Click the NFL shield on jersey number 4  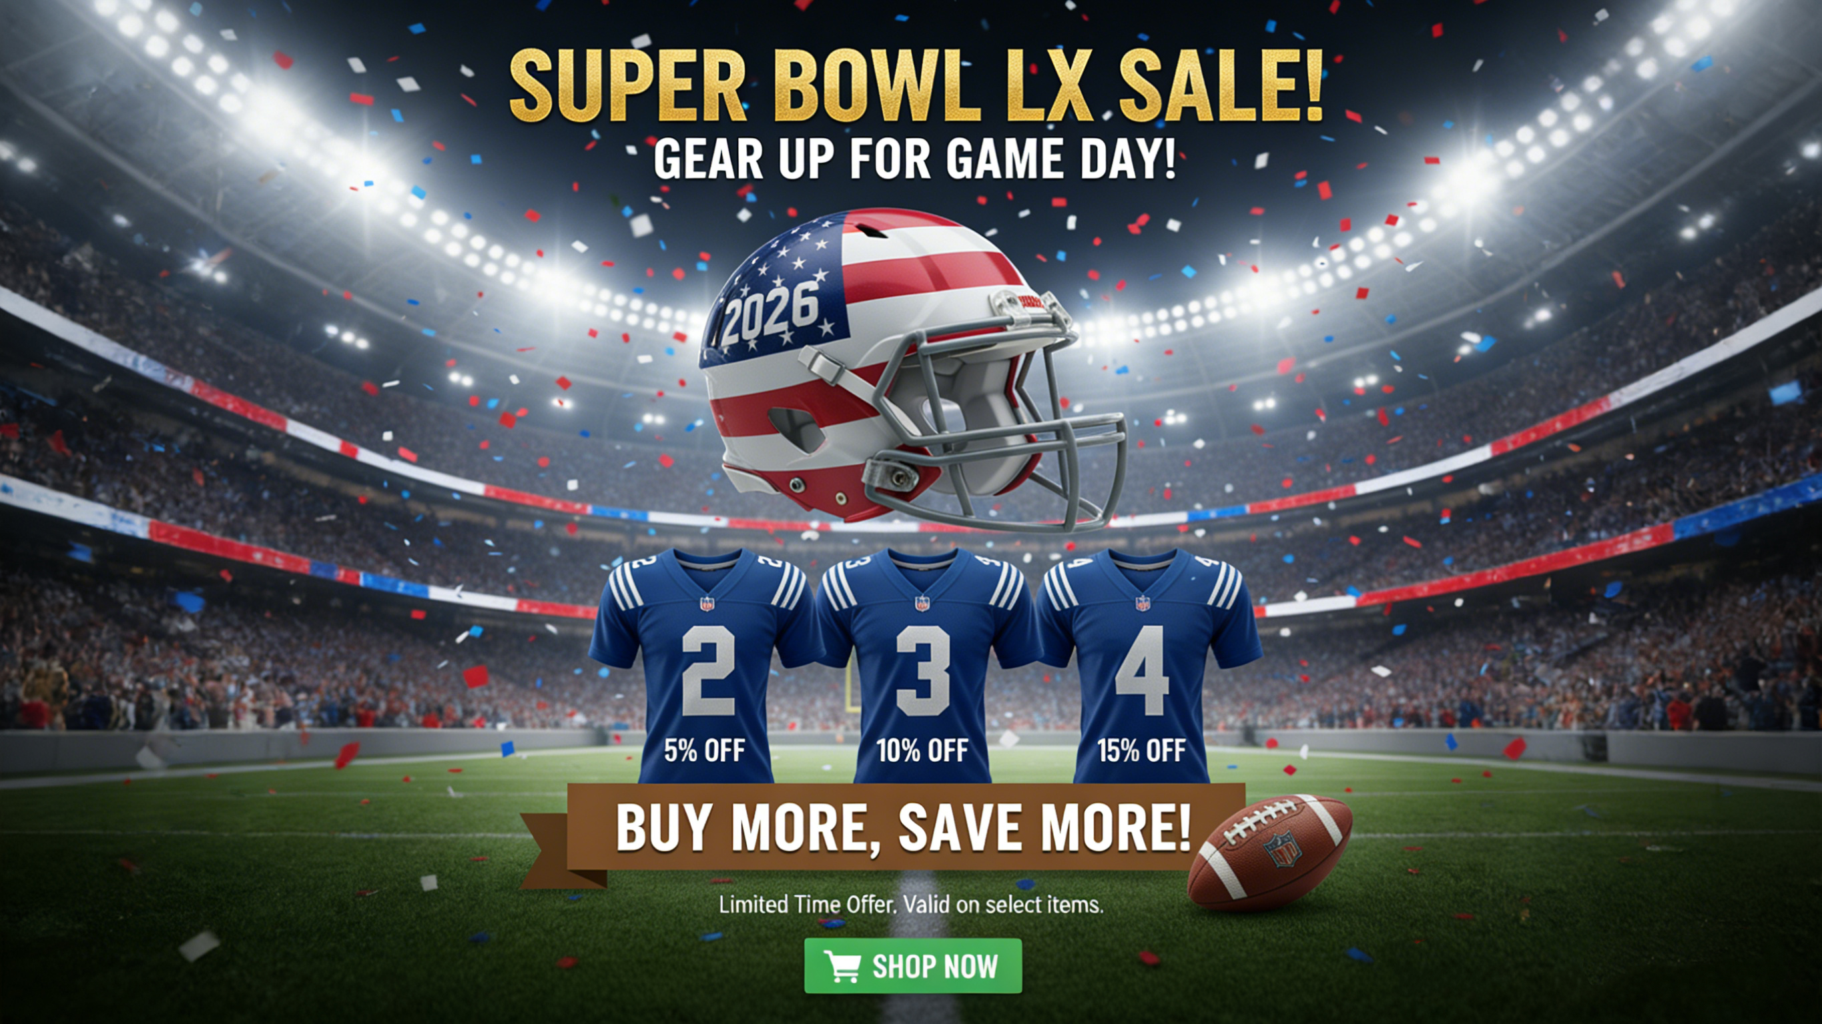[x=1143, y=603]
